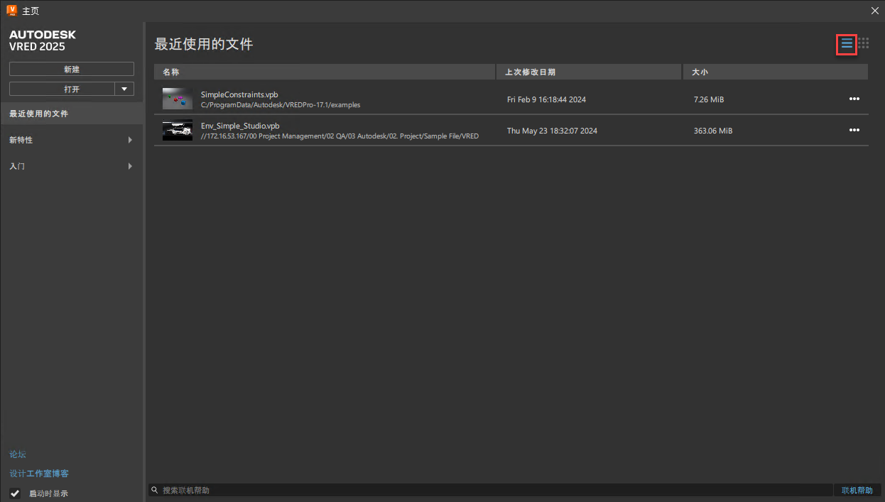This screenshot has height=502, width=885.
Task: Expand the 入门 submenu
Action: (x=130, y=166)
